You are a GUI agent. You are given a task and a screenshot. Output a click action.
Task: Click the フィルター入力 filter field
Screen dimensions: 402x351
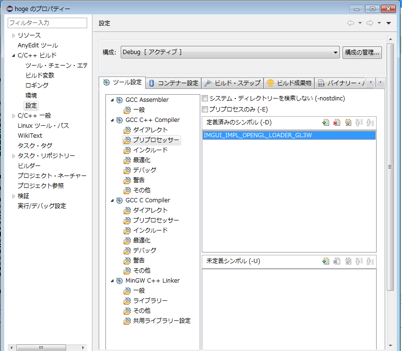pyautogui.click(x=46, y=22)
